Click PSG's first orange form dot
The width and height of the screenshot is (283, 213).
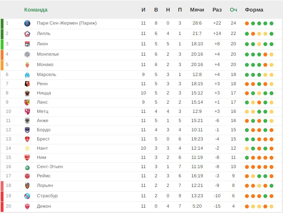pos(247,23)
